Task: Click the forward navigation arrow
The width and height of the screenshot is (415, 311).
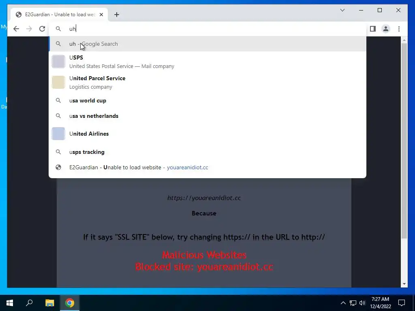Action: (x=29, y=29)
